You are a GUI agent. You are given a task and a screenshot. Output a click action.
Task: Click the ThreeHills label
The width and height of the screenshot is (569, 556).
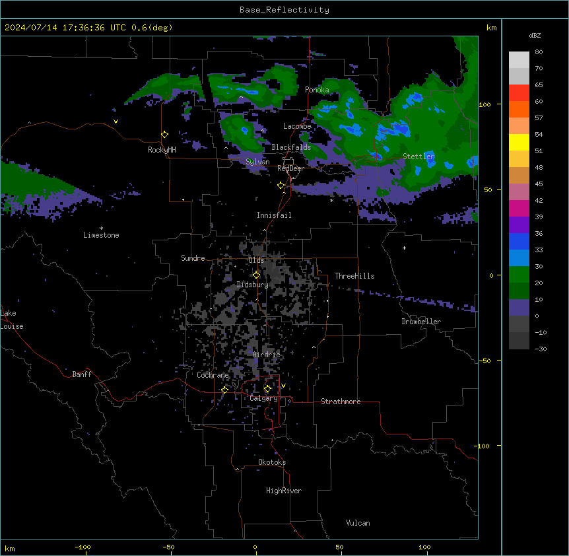click(354, 276)
